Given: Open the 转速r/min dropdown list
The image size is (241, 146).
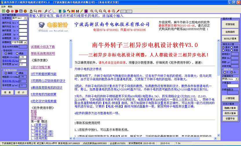Looking at the screenshot, I should [237, 79].
